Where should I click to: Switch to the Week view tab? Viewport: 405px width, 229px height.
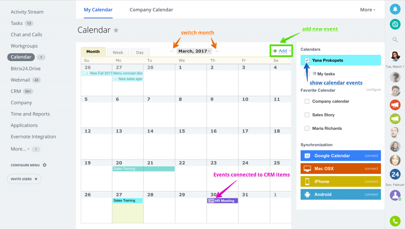pyautogui.click(x=118, y=52)
